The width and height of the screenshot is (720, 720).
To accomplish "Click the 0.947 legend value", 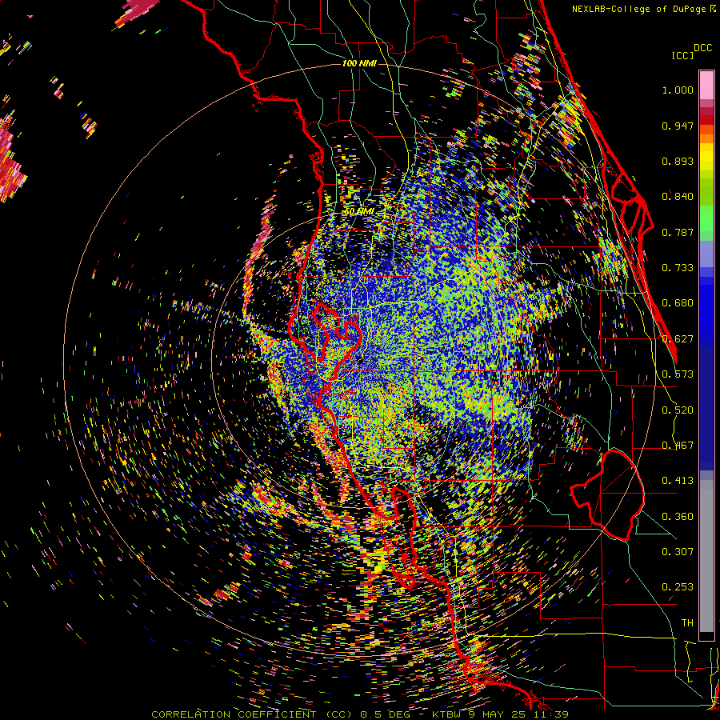I will pos(678,126).
